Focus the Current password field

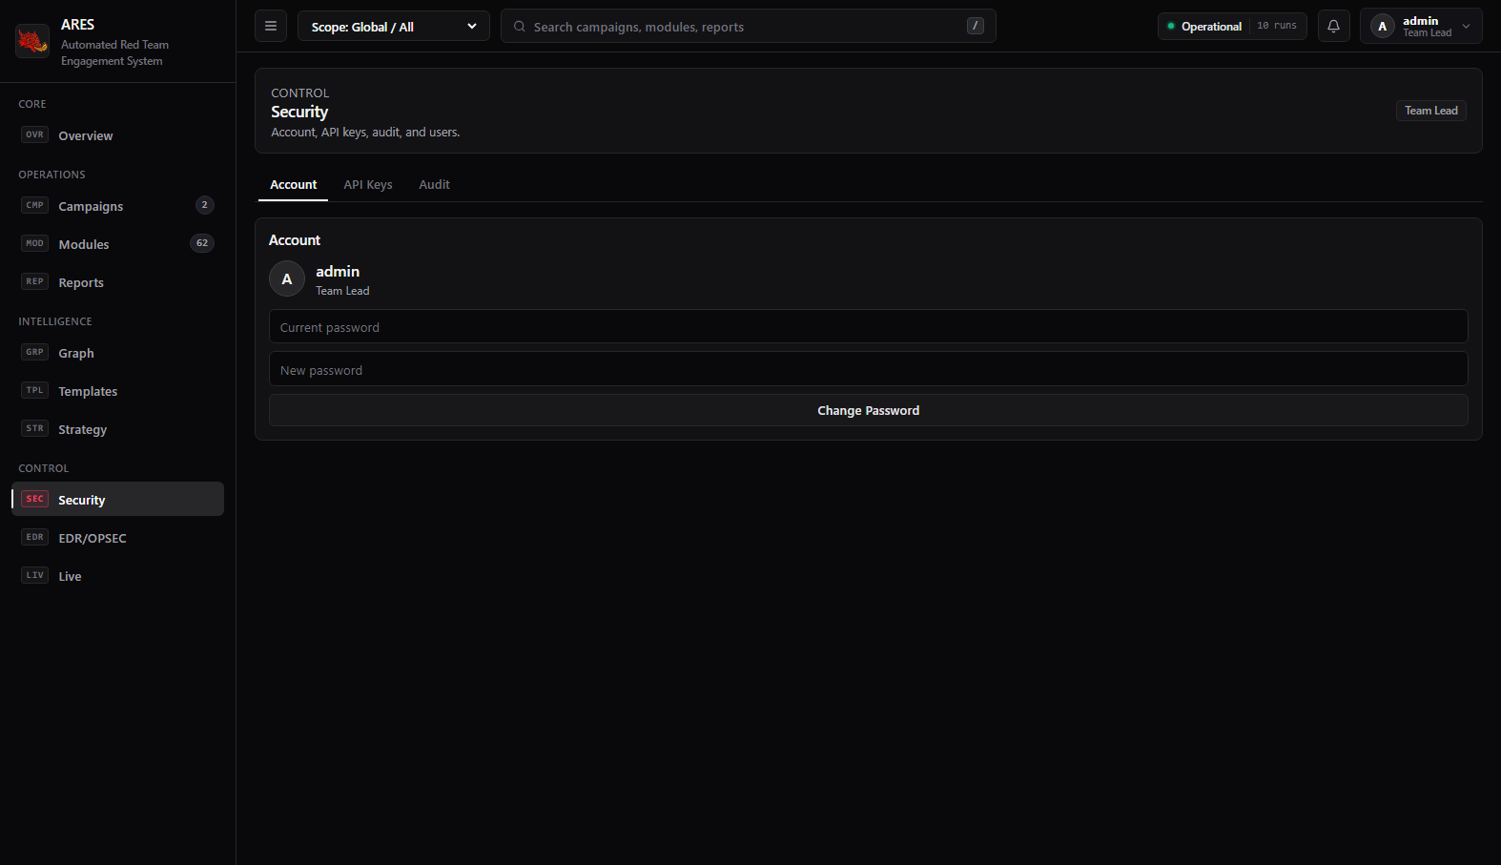tap(868, 326)
